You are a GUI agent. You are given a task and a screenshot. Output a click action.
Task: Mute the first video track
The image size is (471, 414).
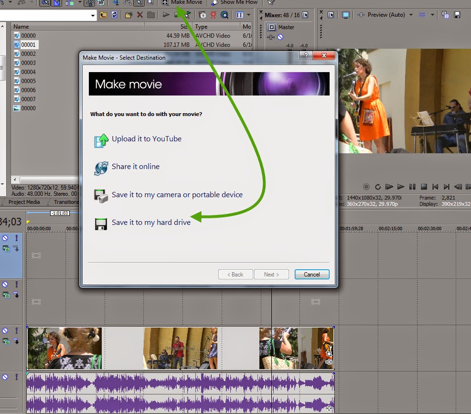click(x=5, y=237)
